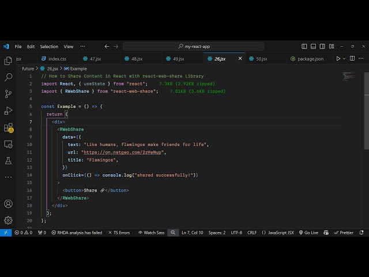Open the Testing flask view

[8, 160]
